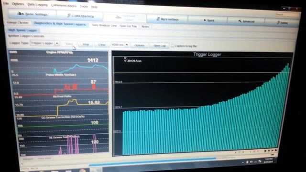Open the Tuning toolbar menu
Image resolution: width=306 pixels, height=172 pixels.
pos(282,22)
